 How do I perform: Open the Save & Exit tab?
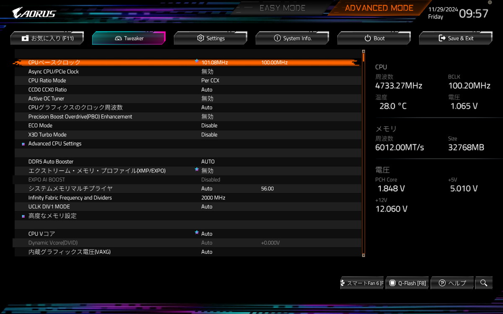pyautogui.click(x=456, y=38)
